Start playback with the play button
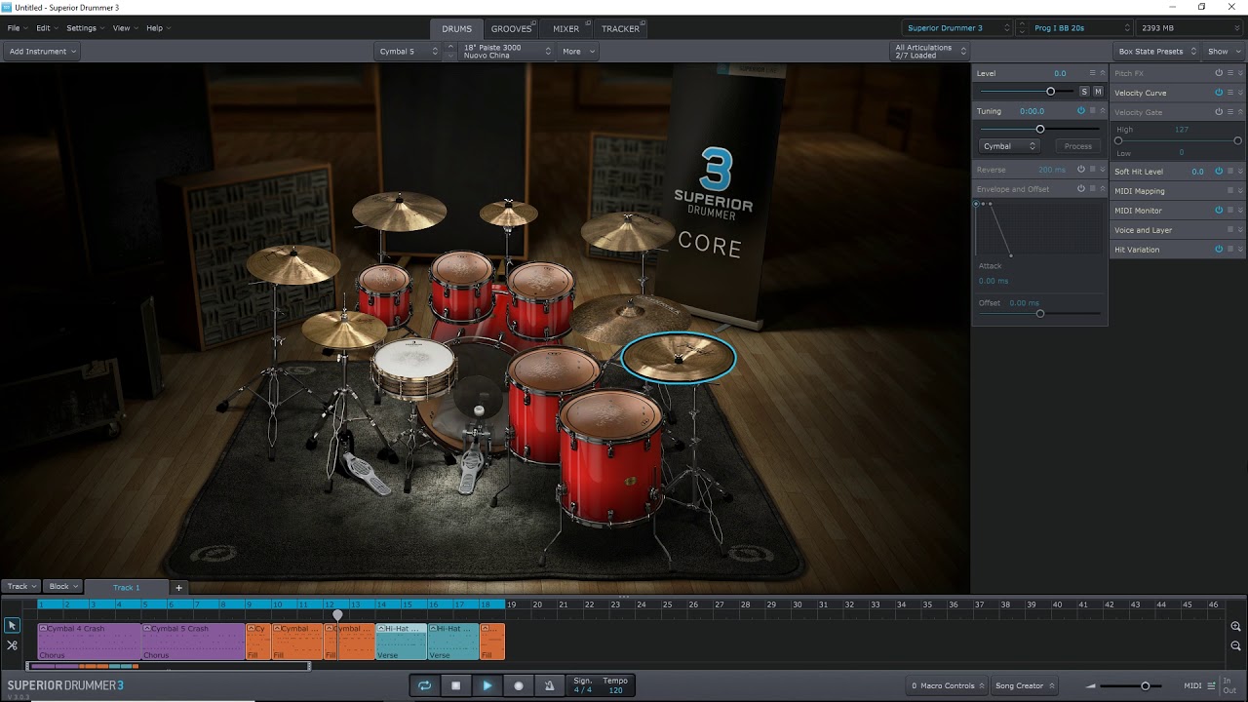Screen dimensions: 1248x702 click(487, 685)
